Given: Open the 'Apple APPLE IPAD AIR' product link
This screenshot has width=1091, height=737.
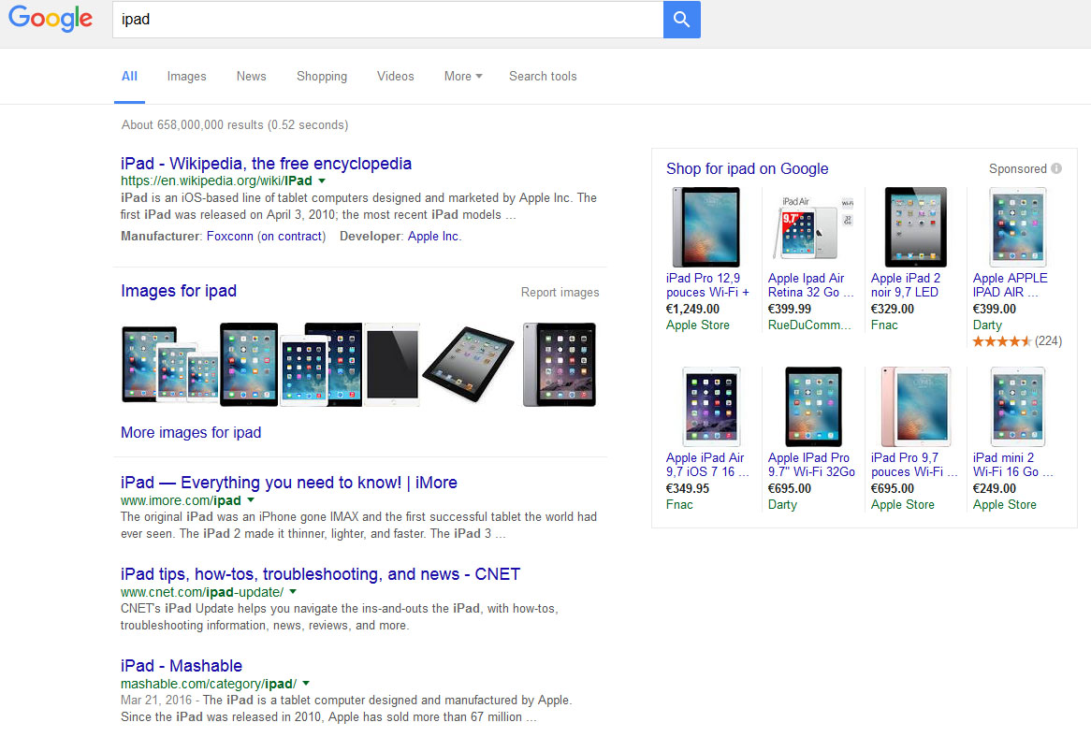Looking at the screenshot, I should pyautogui.click(x=1010, y=285).
